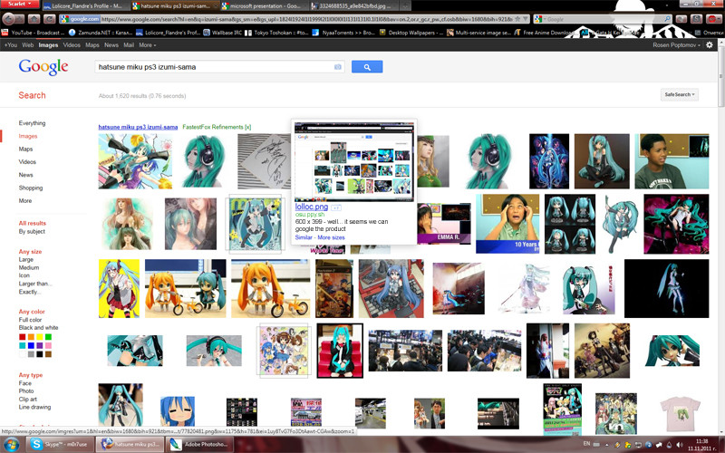This screenshot has height=453, width=725.
Task: Open the browser home page button
Action: (x=34, y=19)
